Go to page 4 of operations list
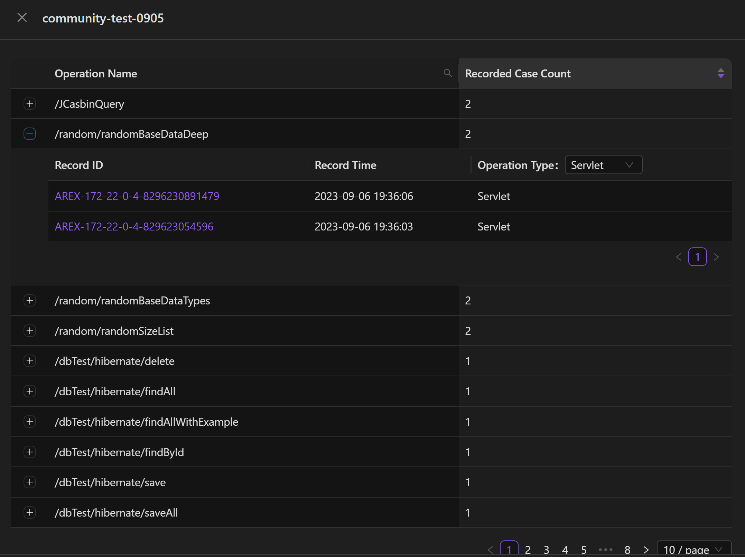745x557 pixels. [x=565, y=549]
